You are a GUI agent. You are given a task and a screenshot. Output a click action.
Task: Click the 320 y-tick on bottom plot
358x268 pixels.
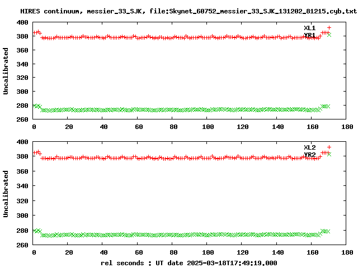point(22,201)
